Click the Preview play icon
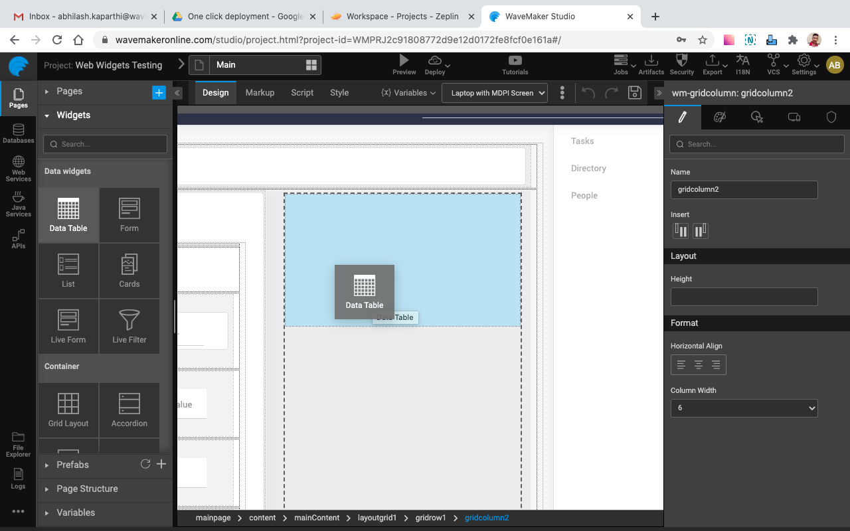 [x=404, y=61]
